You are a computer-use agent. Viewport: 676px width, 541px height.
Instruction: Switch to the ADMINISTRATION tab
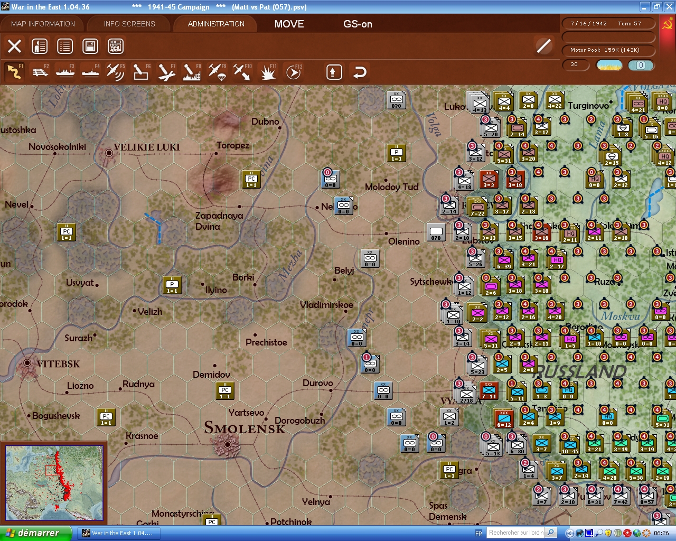click(216, 24)
